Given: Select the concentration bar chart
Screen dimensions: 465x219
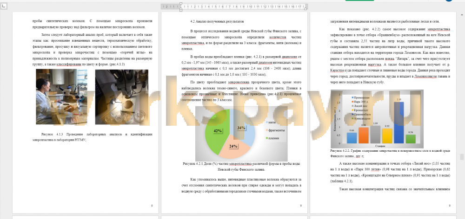Looking at the screenshot, I should point(377,119).
